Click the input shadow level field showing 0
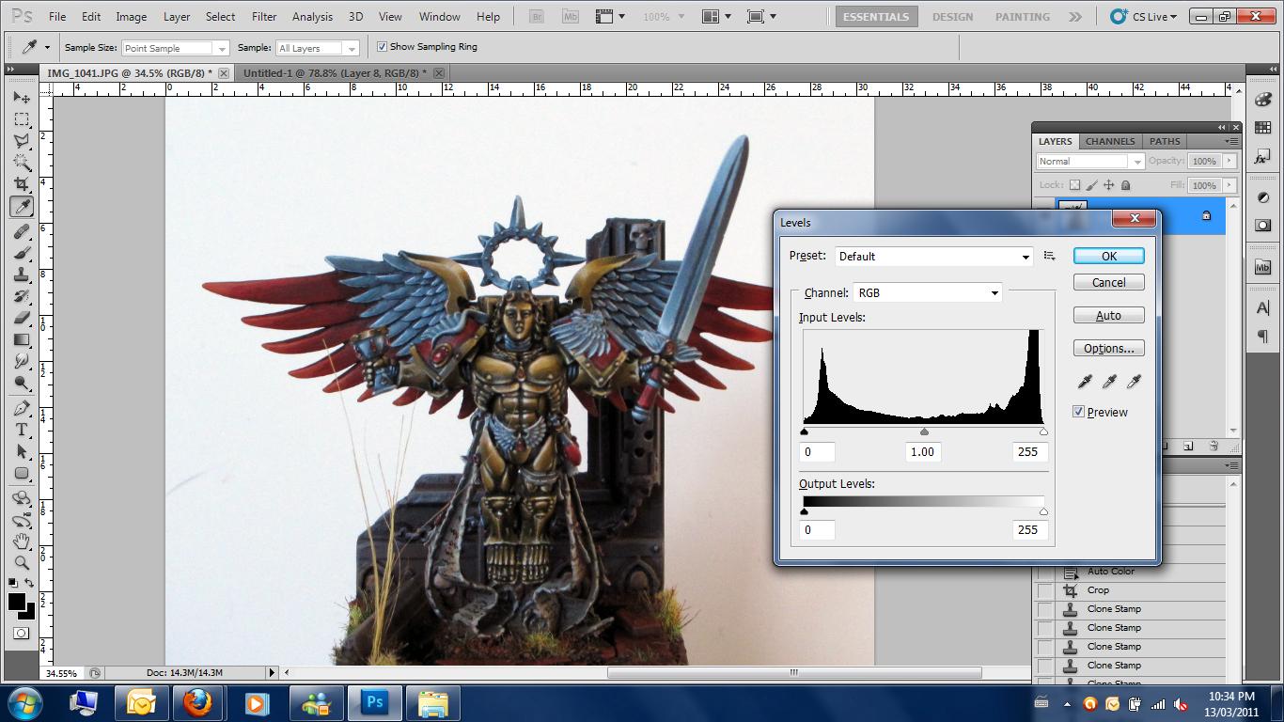This screenshot has height=722, width=1284. [817, 452]
